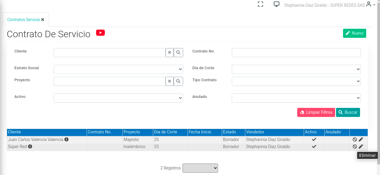Edit the Súper Red contract
The height and width of the screenshot is (175, 380).
361,147
